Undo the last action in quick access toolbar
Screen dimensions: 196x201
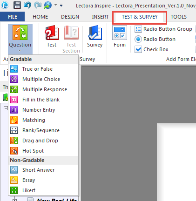(27, 5)
